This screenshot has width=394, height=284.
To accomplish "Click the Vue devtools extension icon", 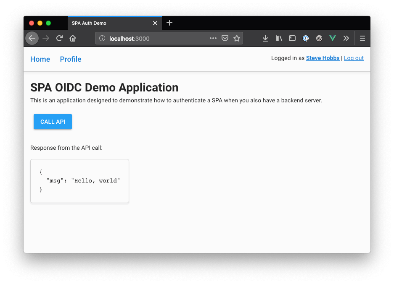I will coord(333,38).
